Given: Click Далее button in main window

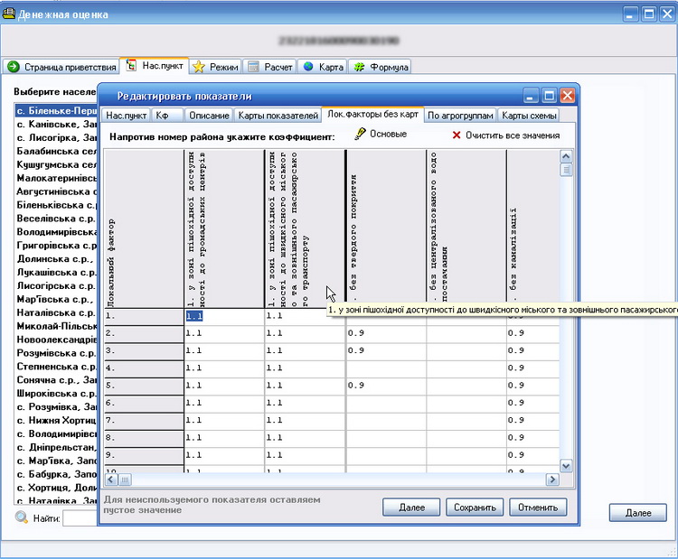Looking at the screenshot, I should (638, 513).
